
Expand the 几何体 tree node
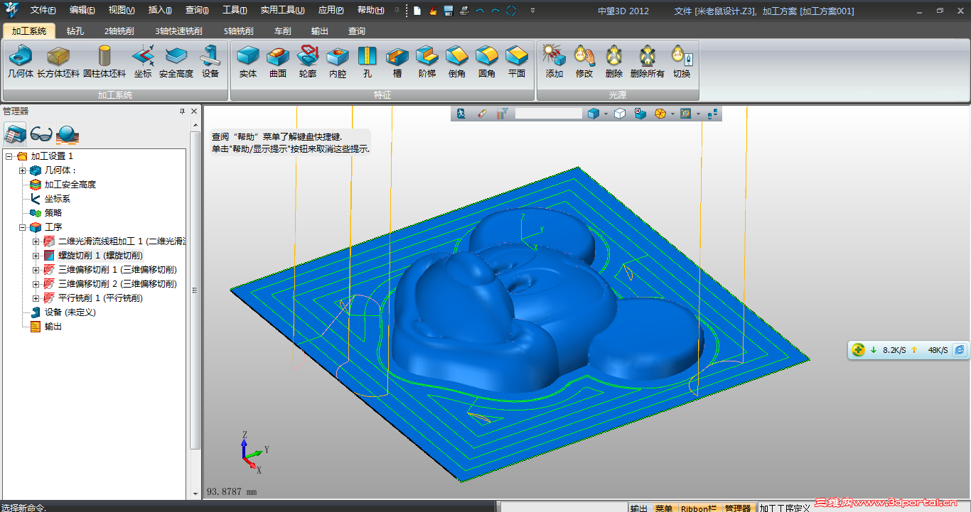[22, 170]
